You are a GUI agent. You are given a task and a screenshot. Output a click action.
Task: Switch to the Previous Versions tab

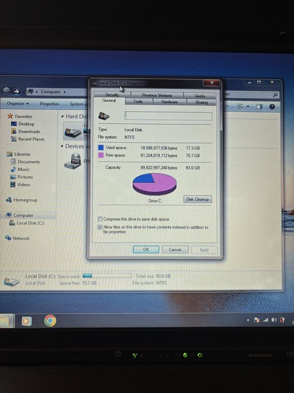157,95
